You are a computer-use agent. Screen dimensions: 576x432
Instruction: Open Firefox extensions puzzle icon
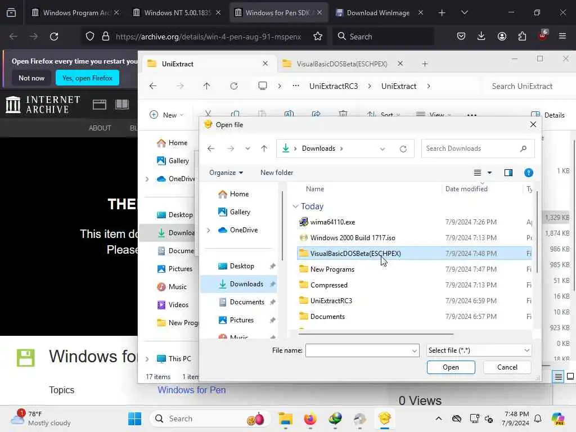[x=522, y=37]
